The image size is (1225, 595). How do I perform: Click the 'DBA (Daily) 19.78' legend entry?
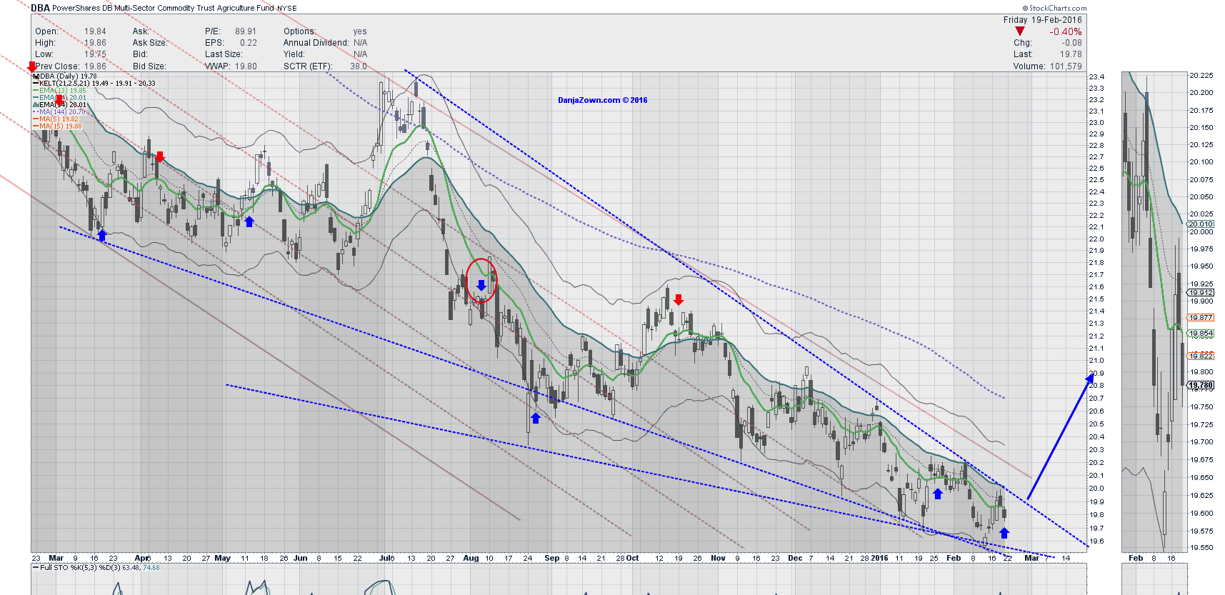(64, 76)
